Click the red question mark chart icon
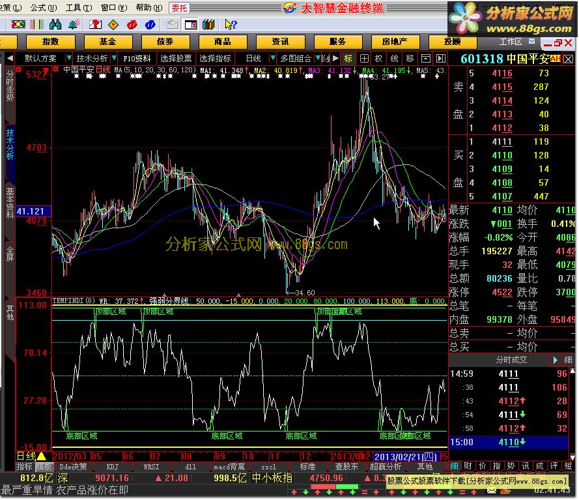 (95, 24)
